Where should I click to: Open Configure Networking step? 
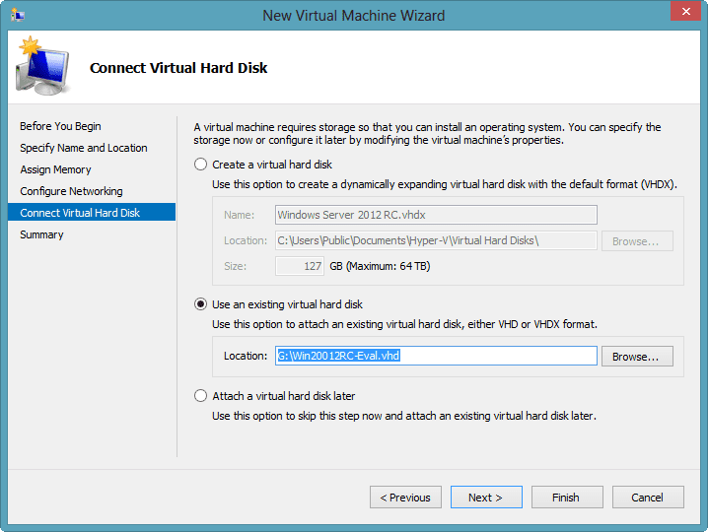point(71,191)
